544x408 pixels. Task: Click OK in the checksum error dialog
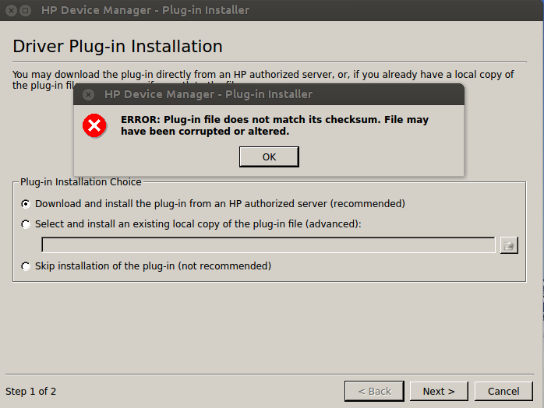pyautogui.click(x=269, y=157)
